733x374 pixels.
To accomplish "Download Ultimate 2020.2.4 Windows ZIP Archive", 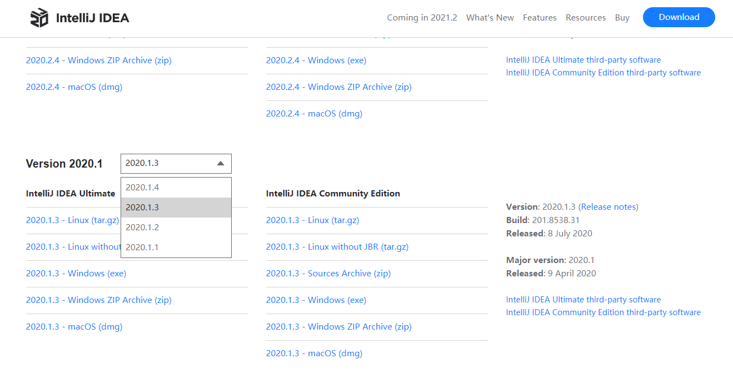I will point(99,60).
